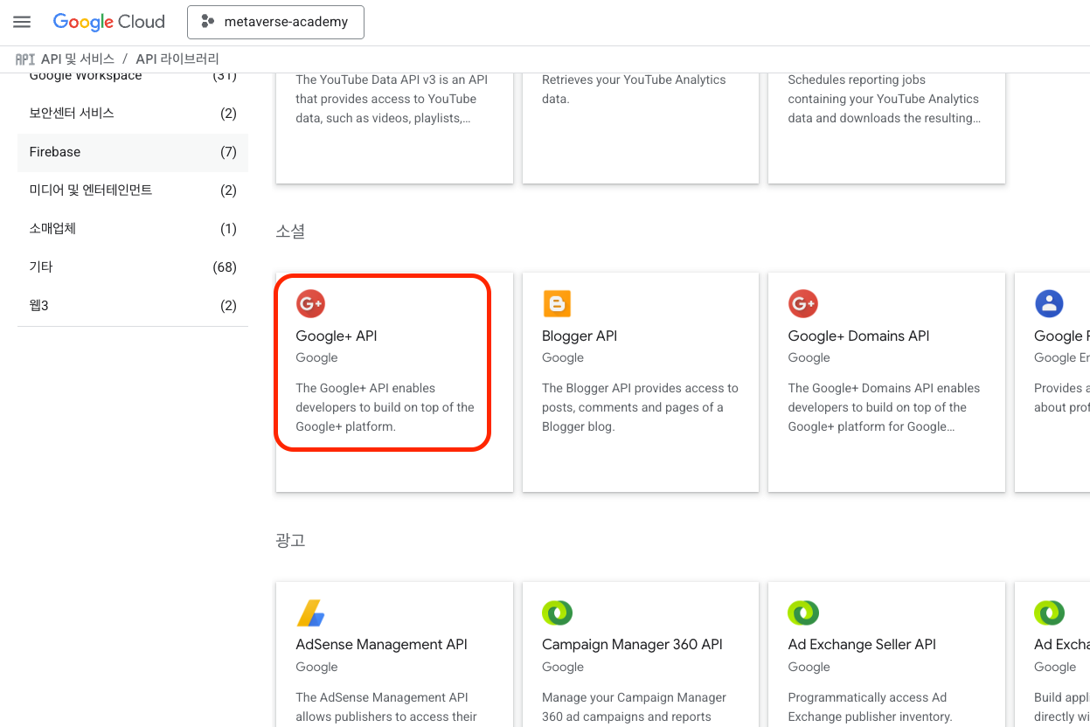Image resolution: width=1090 pixels, height=727 pixels.
Task: Open the metaverse-academy project selector
Action: coord(275,23)
